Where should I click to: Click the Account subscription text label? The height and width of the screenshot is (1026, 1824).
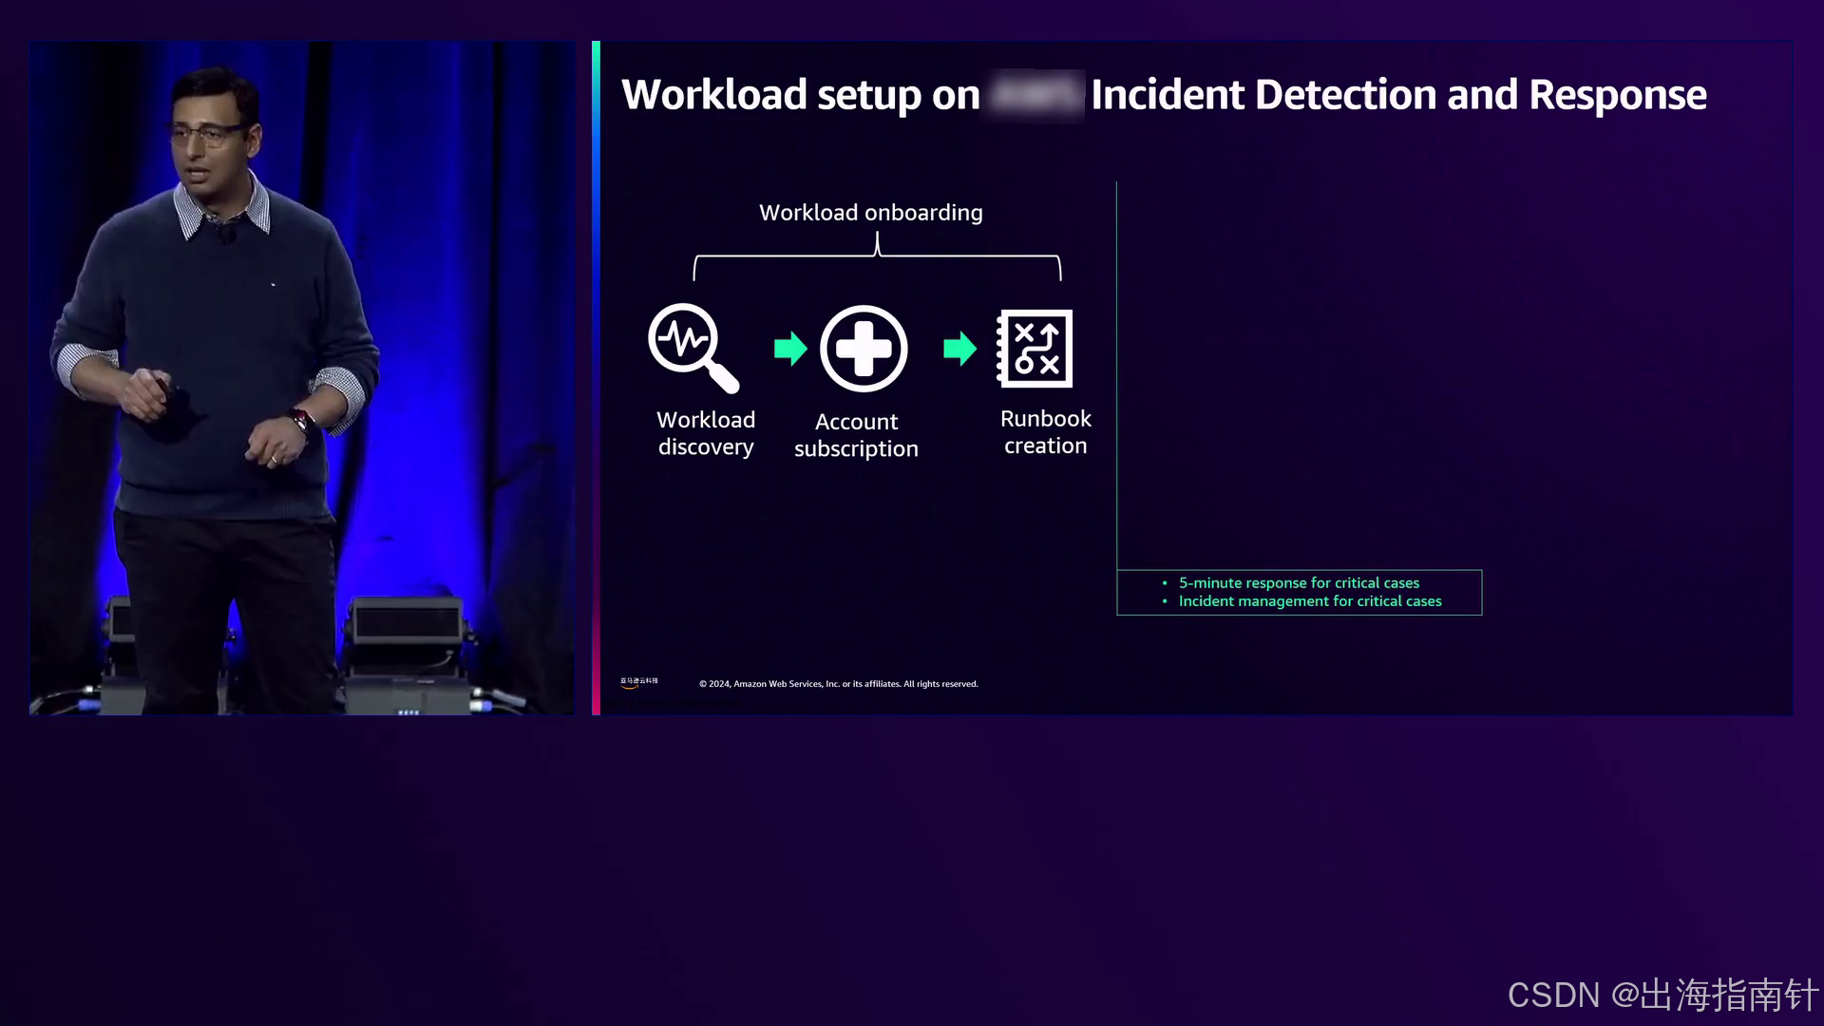click(x=856, y=435)
